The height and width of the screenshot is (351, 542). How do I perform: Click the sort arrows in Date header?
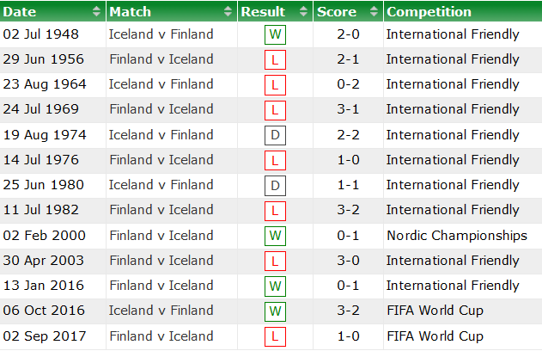point(95,12)
